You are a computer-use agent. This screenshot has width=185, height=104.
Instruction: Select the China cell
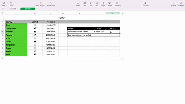16,25
